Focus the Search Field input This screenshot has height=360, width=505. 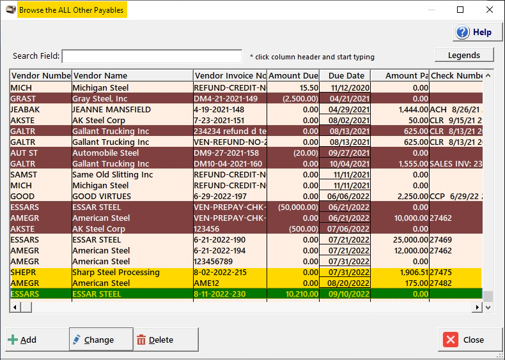(x=151, y=56)
